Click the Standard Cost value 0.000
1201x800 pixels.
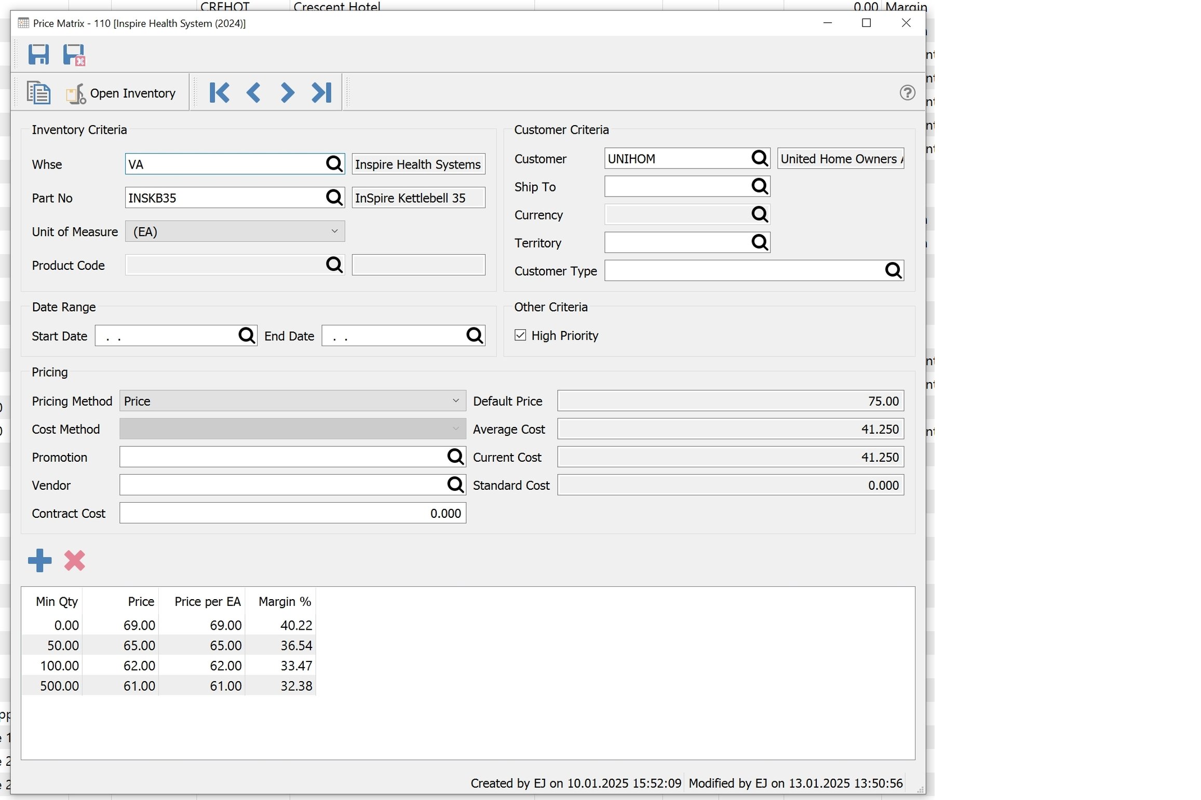[x=731, y=485]
